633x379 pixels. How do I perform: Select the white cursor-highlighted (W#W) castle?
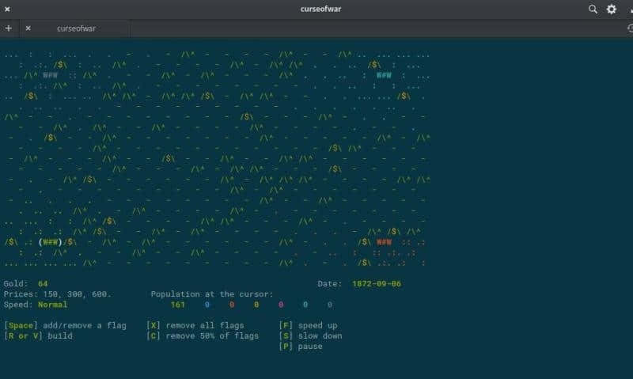[x=50, y=242]
